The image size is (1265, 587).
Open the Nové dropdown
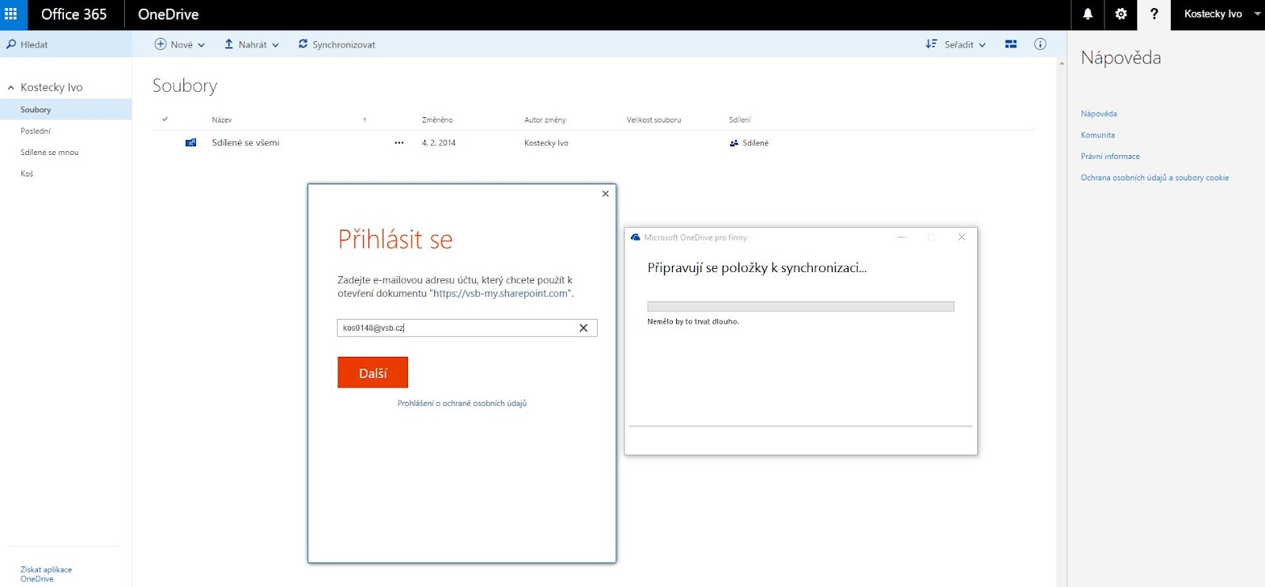click(x=179, y=44)
